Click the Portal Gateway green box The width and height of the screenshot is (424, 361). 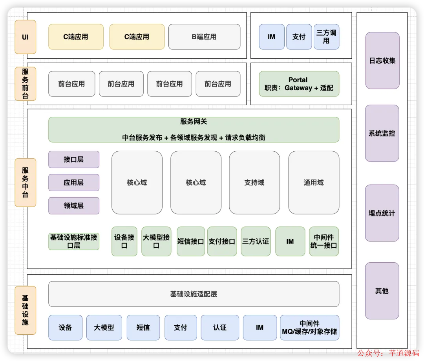pos(299,84)
